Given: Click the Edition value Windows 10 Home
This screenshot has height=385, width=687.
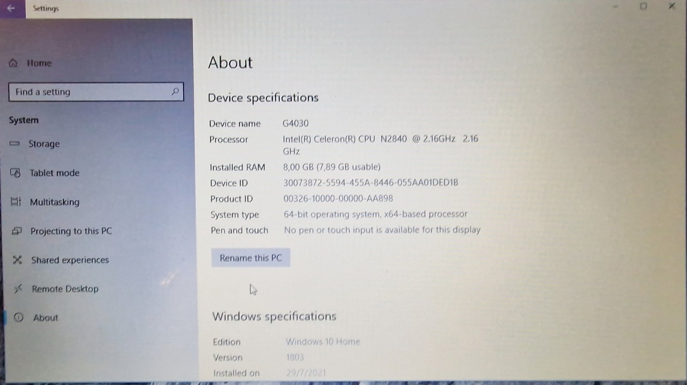Looking at the screenshot, I should tap(323, 341).
